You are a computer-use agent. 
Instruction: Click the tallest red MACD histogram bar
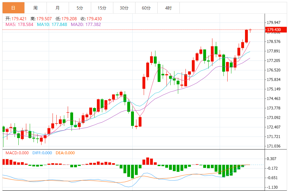148,161
